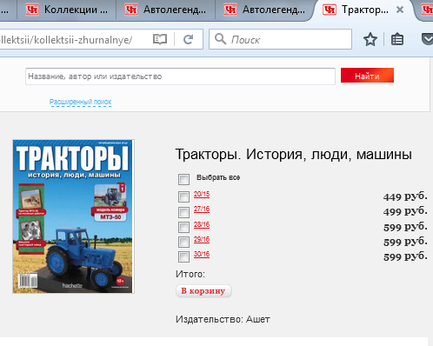Tick the checkbox for issue 30/16
This screenshot has width=433, height=346.
pos(183,256)
